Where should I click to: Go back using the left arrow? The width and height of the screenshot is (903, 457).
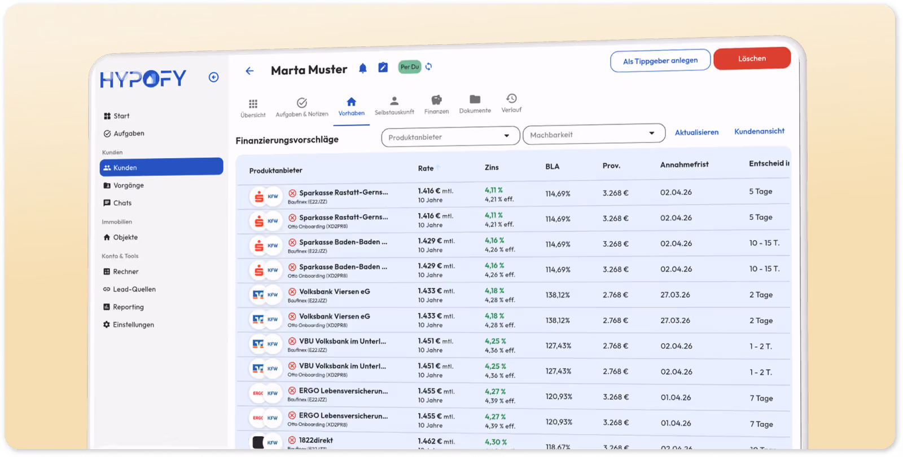249,71
